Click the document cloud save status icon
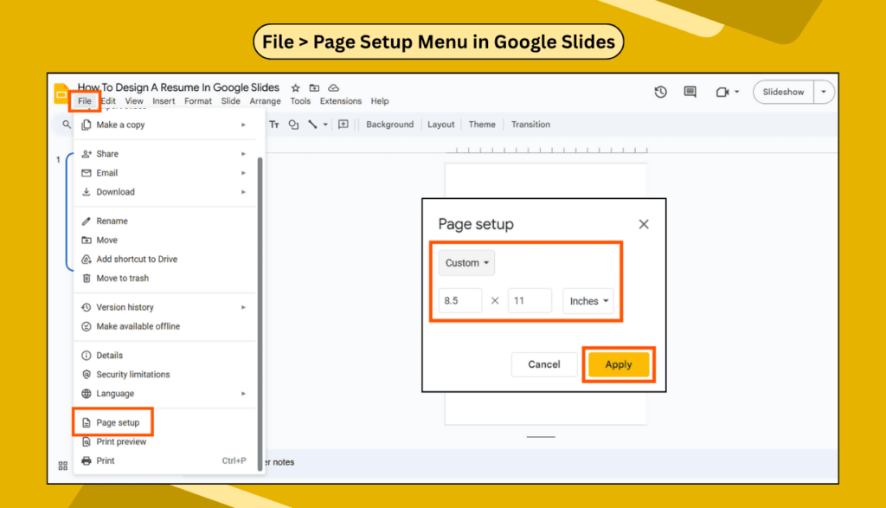The width and height of the screenshot is (886, 508). pyautogui.click(x=333, y=88)
